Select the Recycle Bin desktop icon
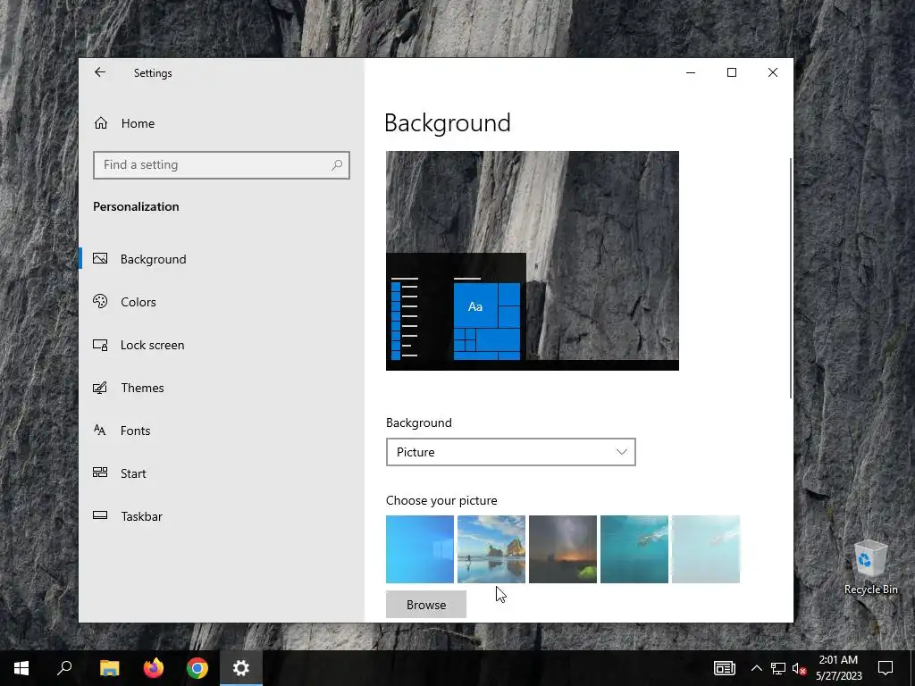 coord(870,567)
